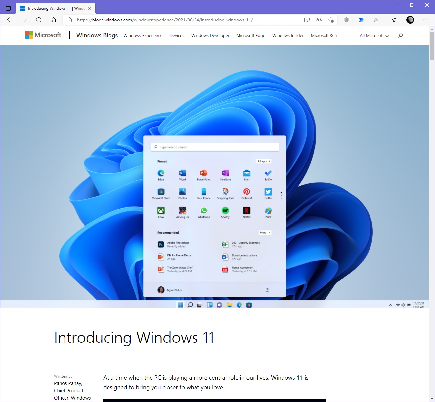Viewport: 435px width, 402px height.
Task: Open the Windows Developer section
Action: 210,35
